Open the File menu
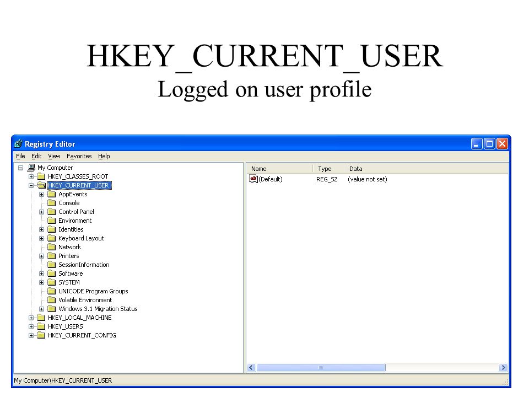 (20, 156)
